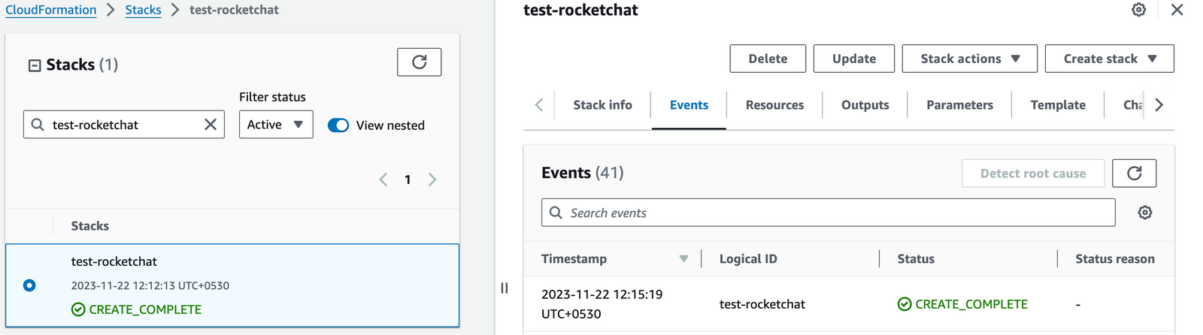The height and width of the screenshot is (335, 1203).
Task: Clear the test-rocketchat search filter
Action: tap(211, 125)
